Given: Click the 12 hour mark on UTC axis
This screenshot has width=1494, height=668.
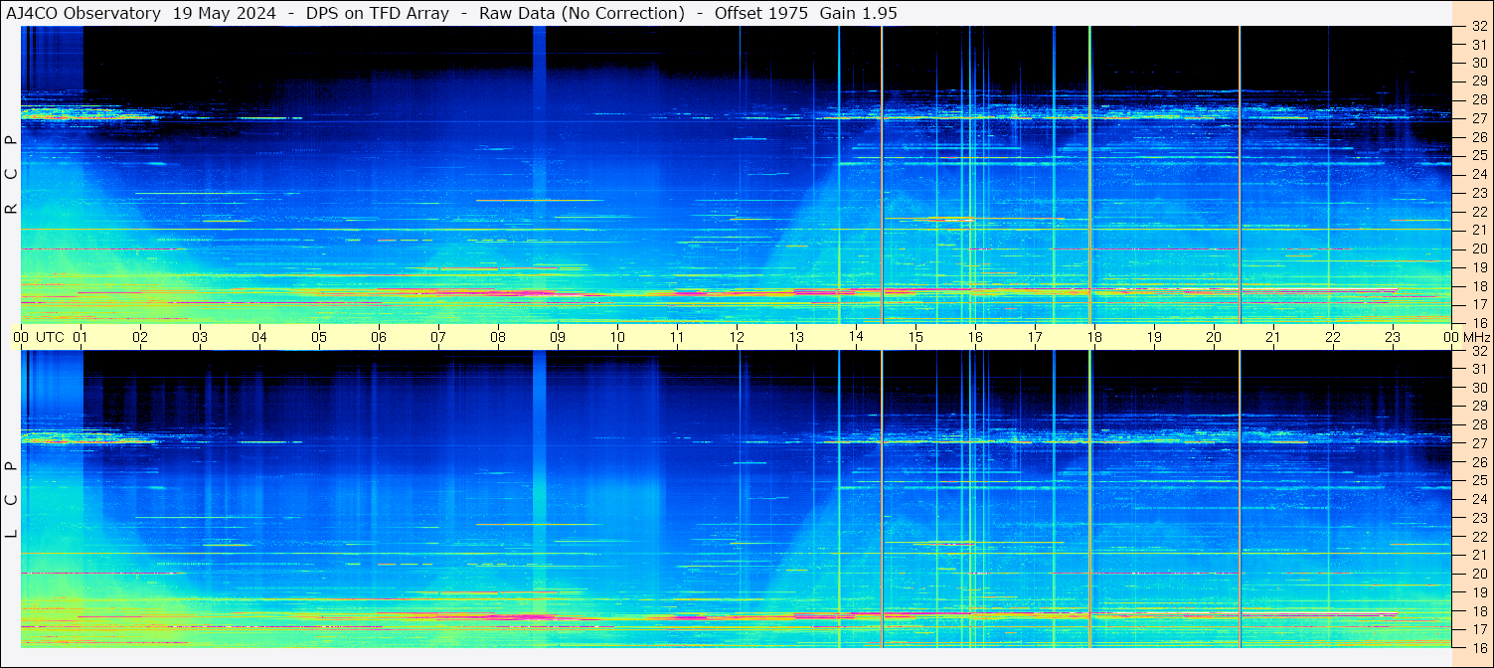Looking at the screenshot, I should 737,337.
